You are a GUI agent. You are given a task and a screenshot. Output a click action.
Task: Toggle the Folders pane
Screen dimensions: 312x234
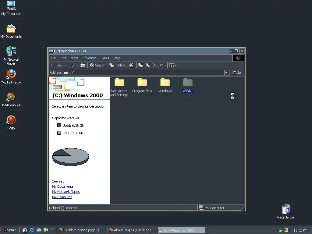[117, 65]
